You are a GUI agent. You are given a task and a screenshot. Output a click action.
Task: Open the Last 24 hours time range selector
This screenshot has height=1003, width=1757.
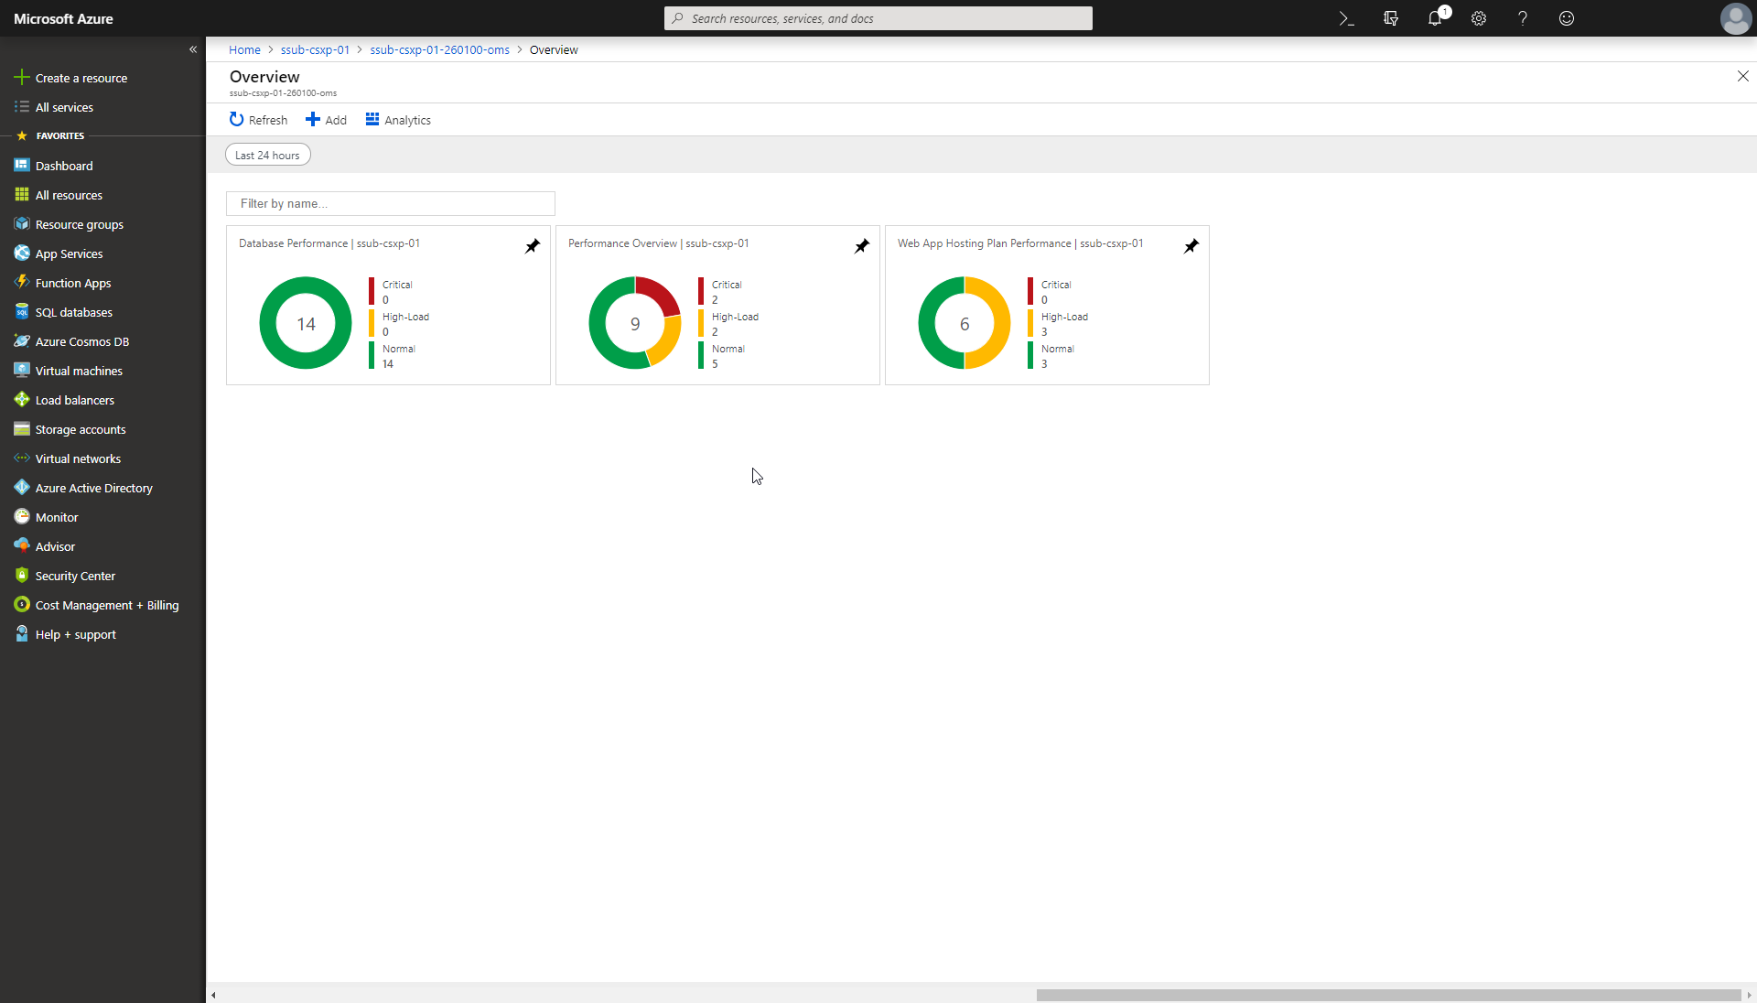tap(266, 154)
